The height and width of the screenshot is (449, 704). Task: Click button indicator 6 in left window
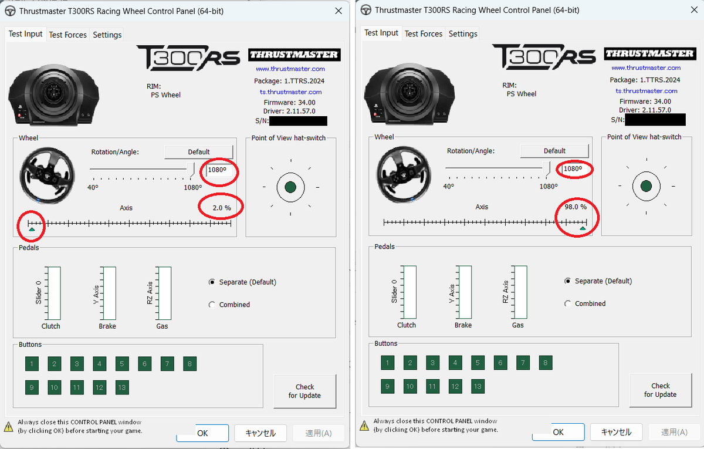point(145,364)
